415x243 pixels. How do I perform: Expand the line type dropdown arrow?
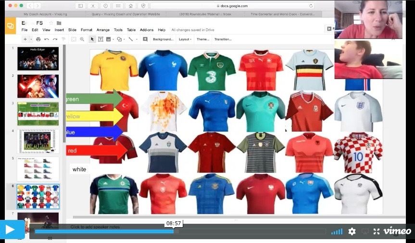tap(137, 39)
